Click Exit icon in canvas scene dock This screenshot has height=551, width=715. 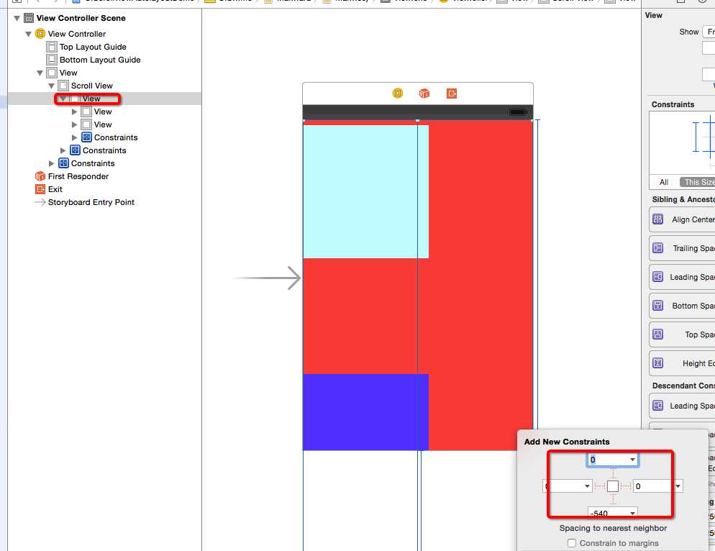click(x=452, y=94)
